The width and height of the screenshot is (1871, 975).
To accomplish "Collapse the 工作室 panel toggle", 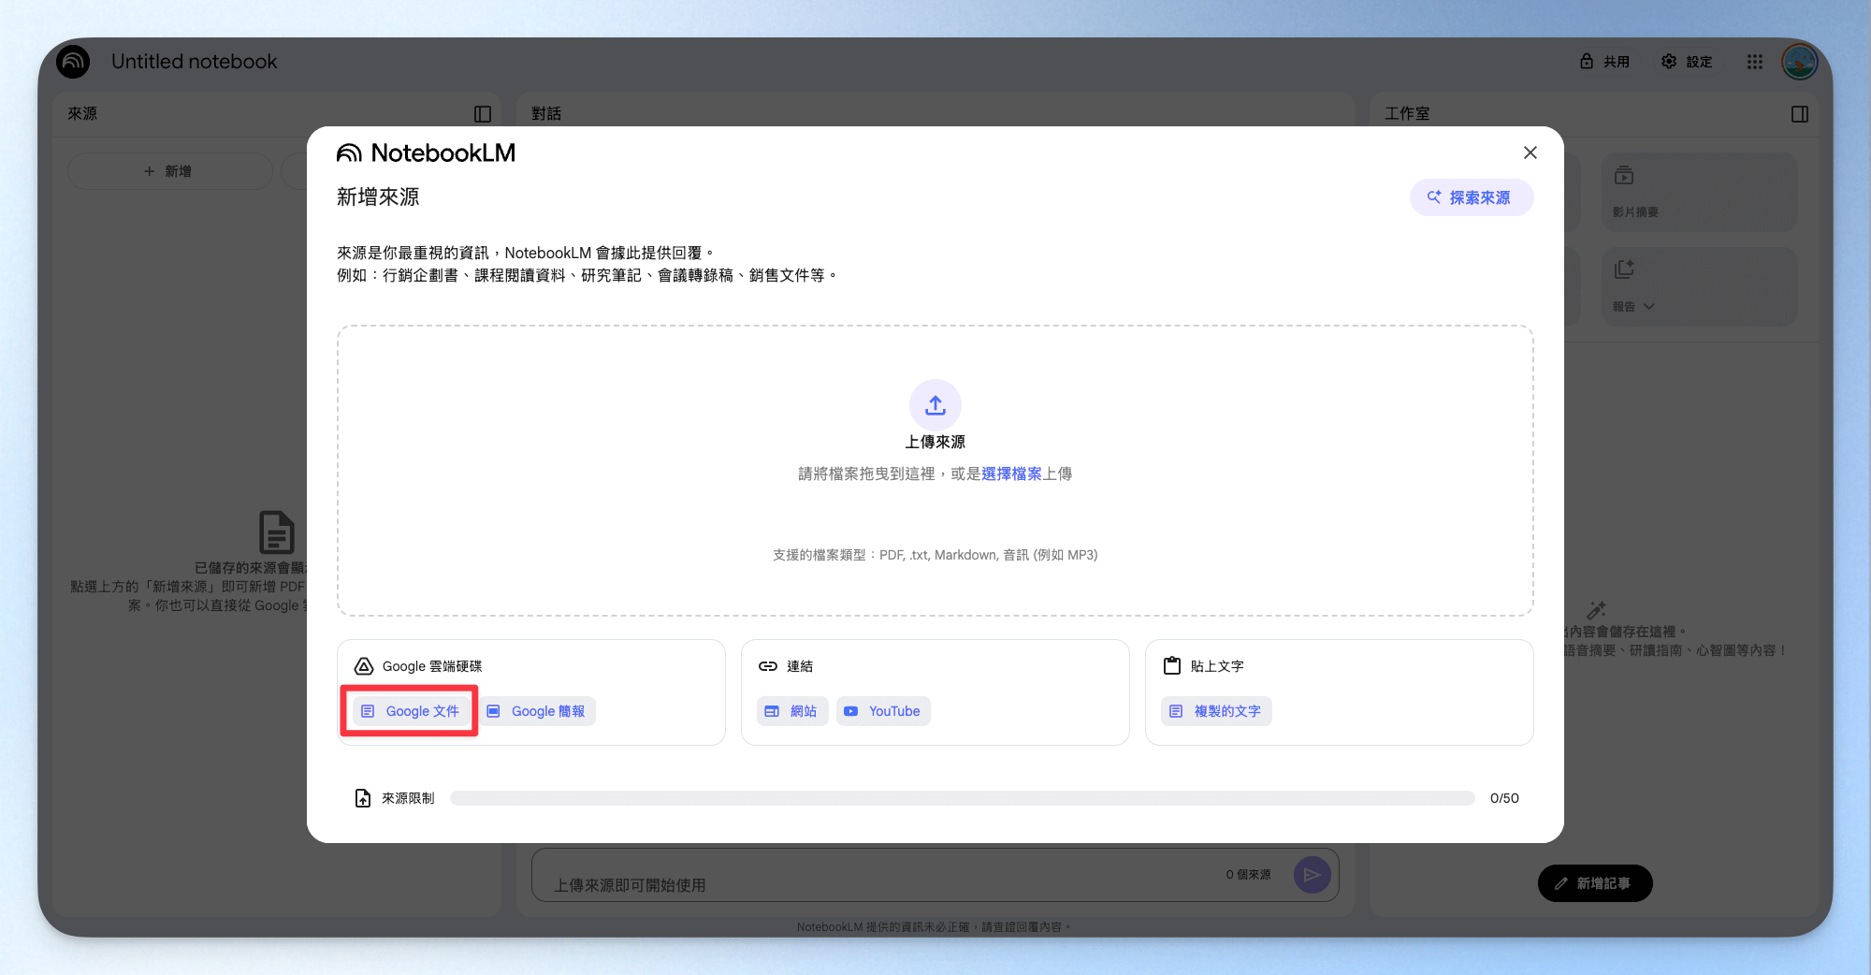I will 1800,114.
